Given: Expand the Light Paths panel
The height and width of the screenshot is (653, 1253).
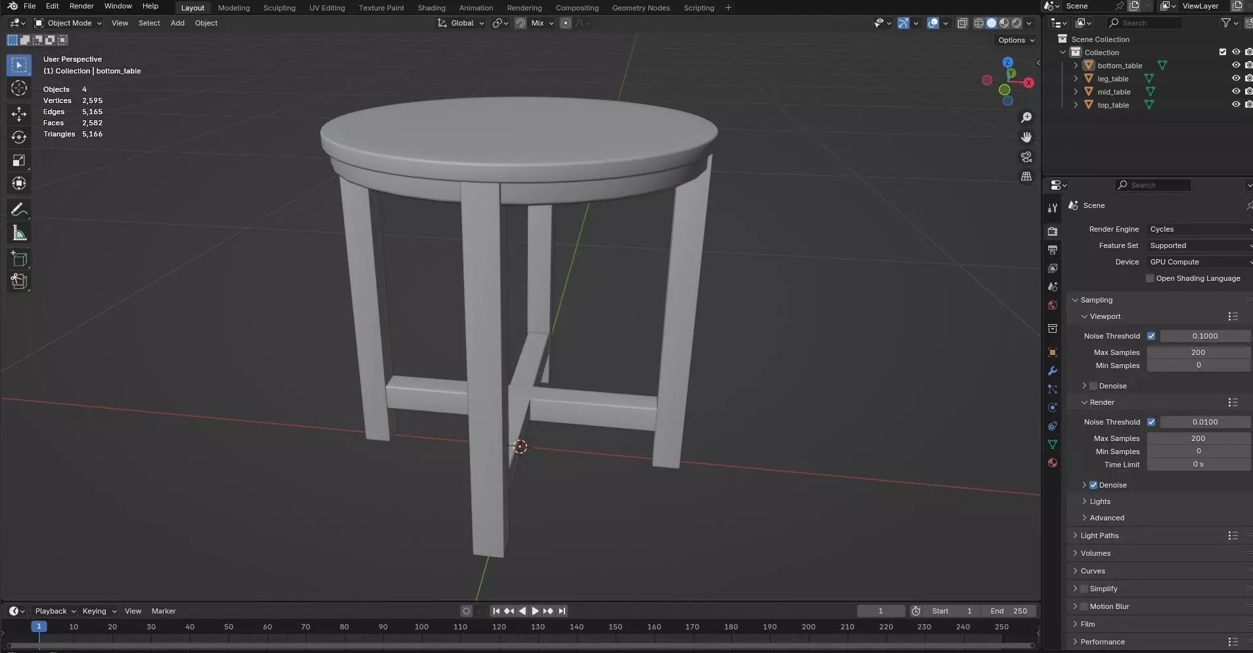Looking at the screenshot, I should pyautogui.click(x=1099, y=536).
